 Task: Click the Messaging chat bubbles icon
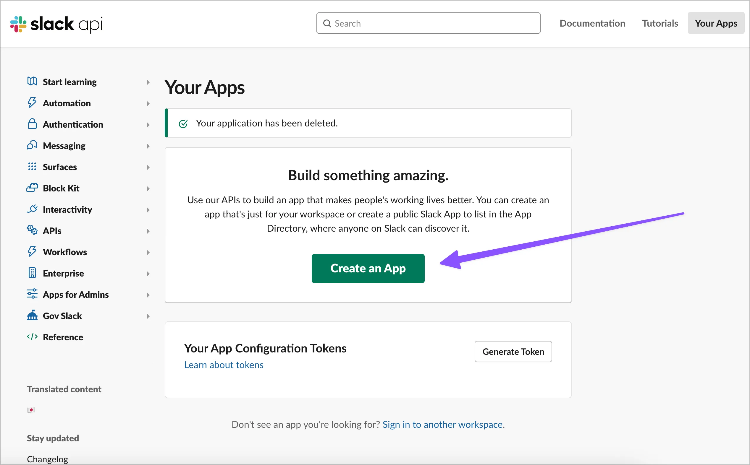(x=32, y=145)
